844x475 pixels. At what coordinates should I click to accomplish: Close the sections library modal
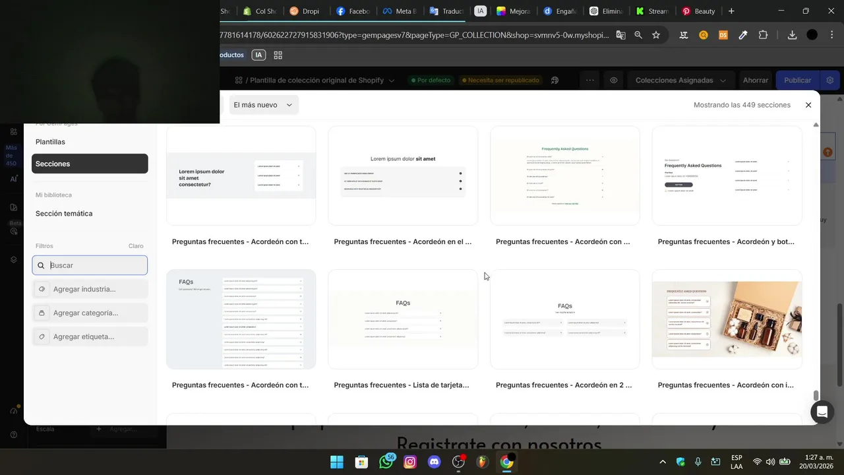click(x=808, y=105)
